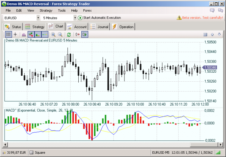Viewport: 226px width, 157px height.
Task: Toggle the position price line button
Action: [45, 35]
